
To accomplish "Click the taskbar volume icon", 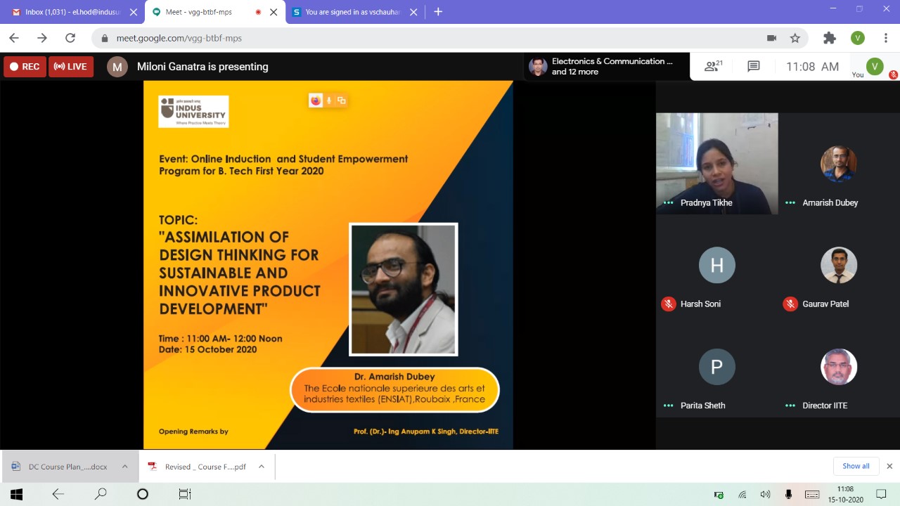I will [765, 495].
